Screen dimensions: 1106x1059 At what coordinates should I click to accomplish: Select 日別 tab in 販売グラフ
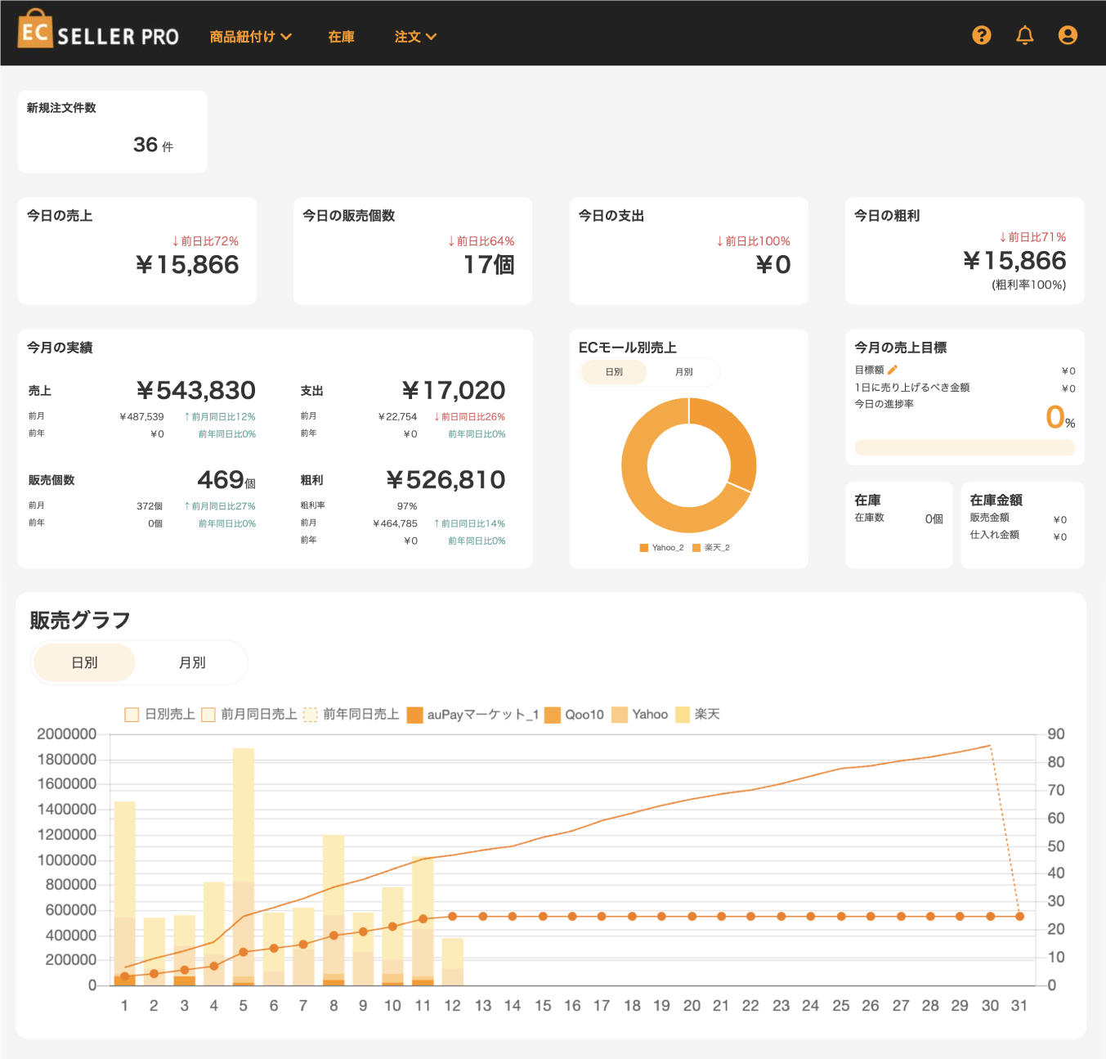84,662
